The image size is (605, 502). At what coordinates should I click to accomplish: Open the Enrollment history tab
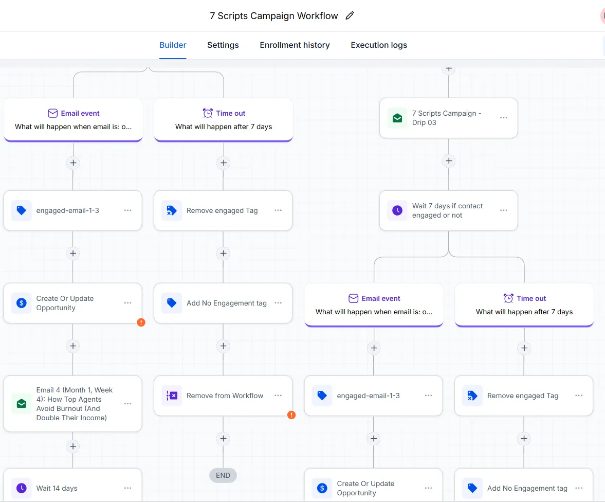point(295,45)
